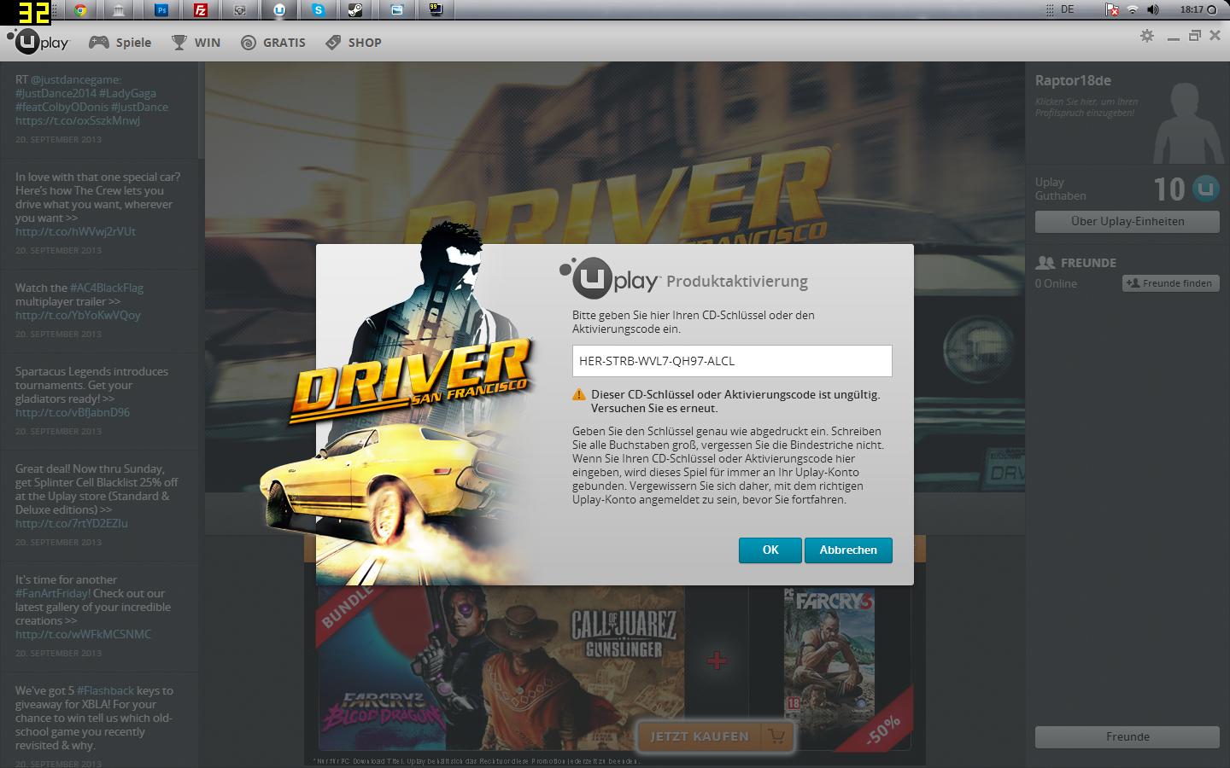The width and height of the screenshot is (1230, 768).
Task: Open the Wi-Fi network tray icon
Action: 1133,9
